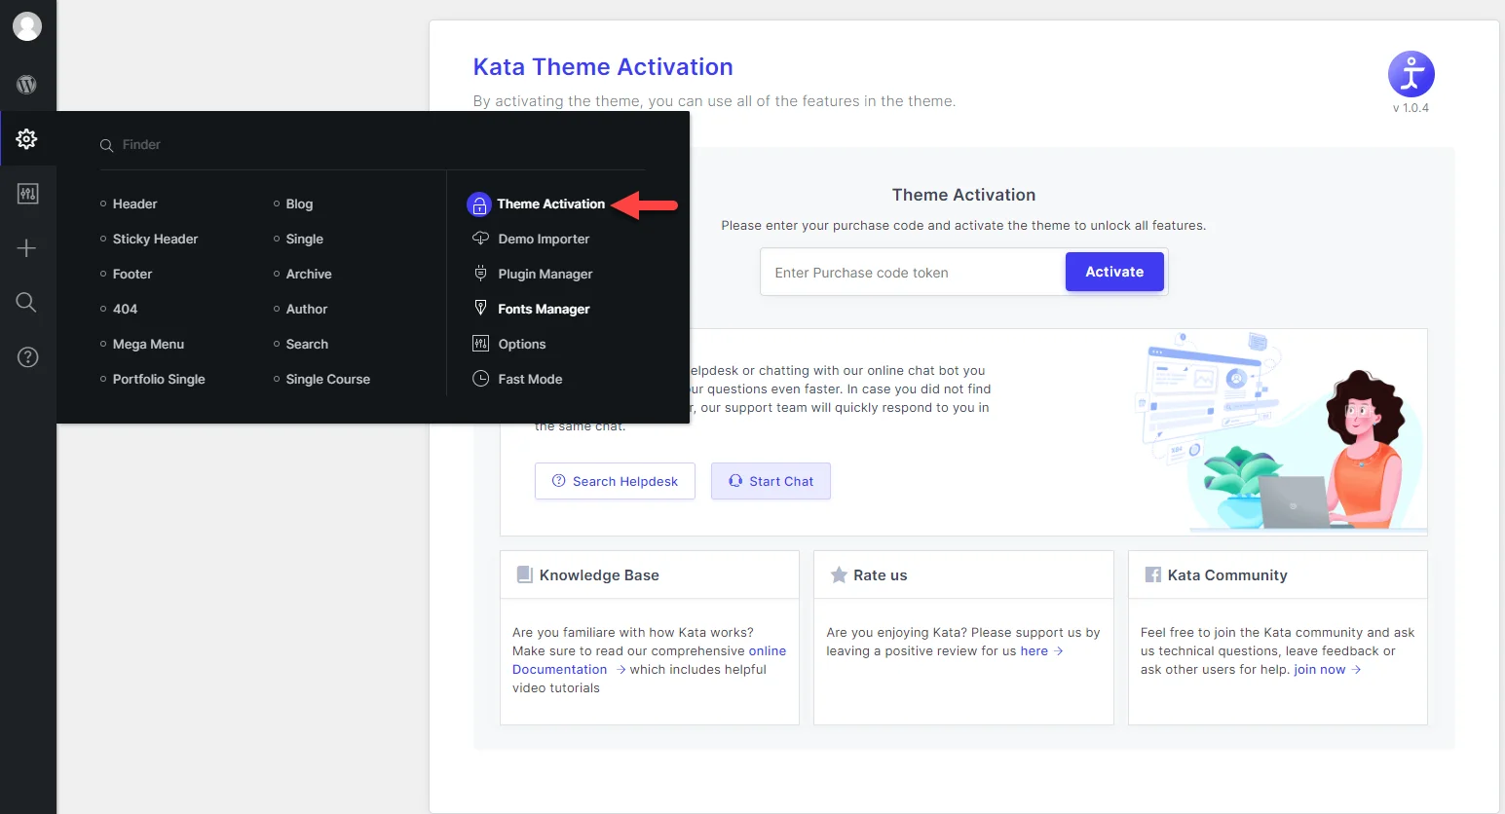Open Plugin Manager menu entry
Viewport: 1505px width, 814px height.
[x=533, y=274]
